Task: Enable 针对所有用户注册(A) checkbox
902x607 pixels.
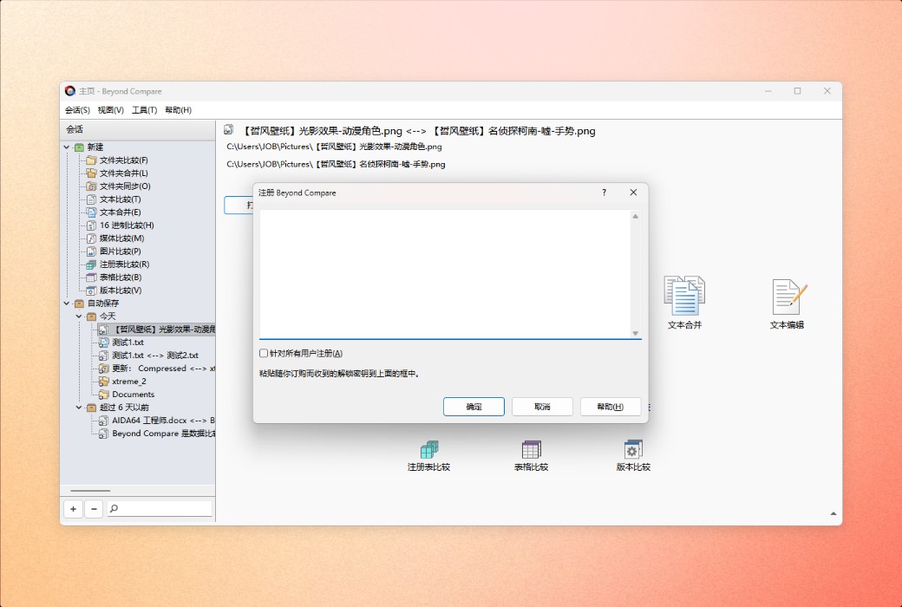Action: coord(264,353)
